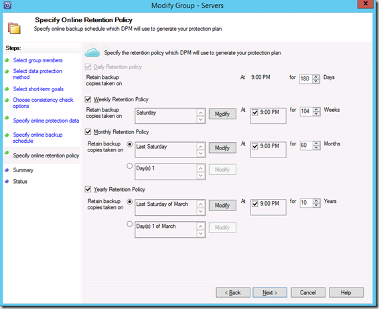The image size is (379, 309).
Task: Click the Next button
Action: pyautogui.click(x=270, y=292)
